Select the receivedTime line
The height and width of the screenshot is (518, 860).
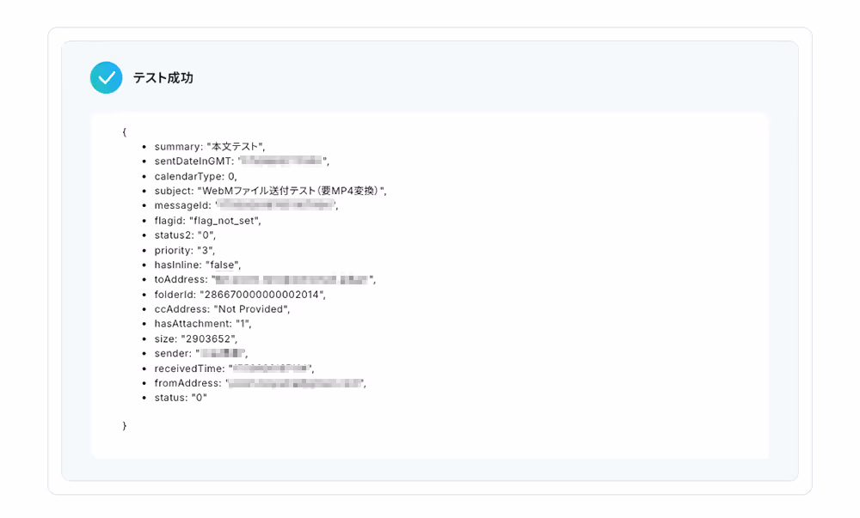(234, 369)
